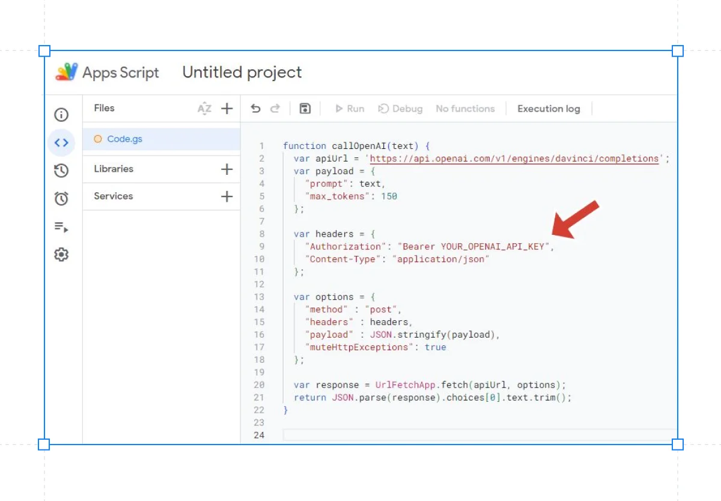The height and width of the screenshot is (501, 721).
Task: Click the OpenAI API URL string
Action: point(515,159)
